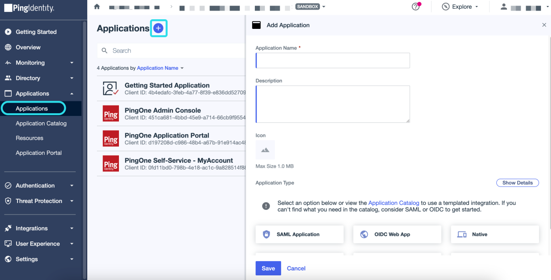Screen dimensions: 551x280
Task: Save the new application
Action: [268, 268]
